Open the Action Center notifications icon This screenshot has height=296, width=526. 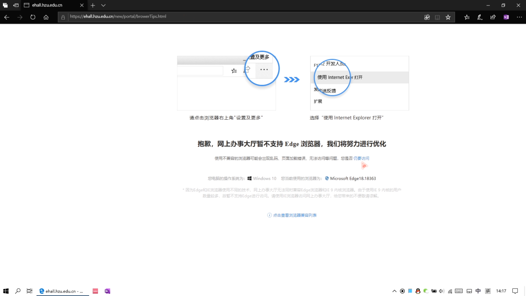(515, 291)
